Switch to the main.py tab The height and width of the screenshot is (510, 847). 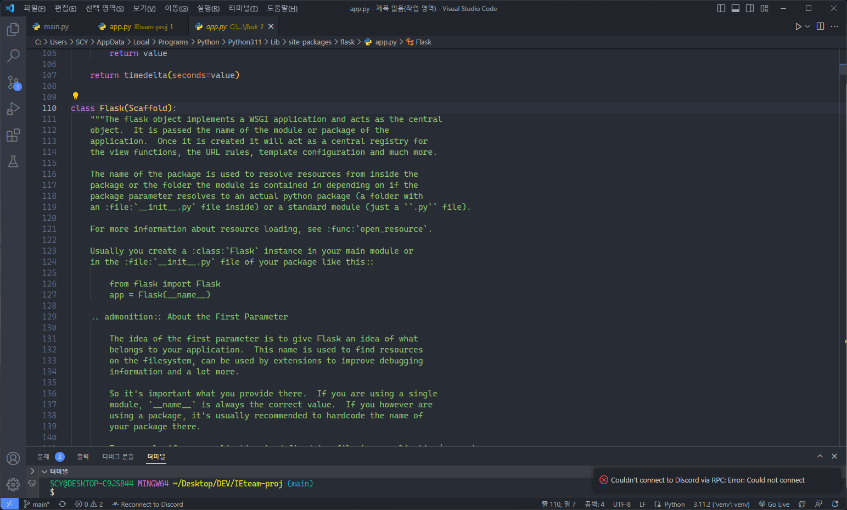56,26
